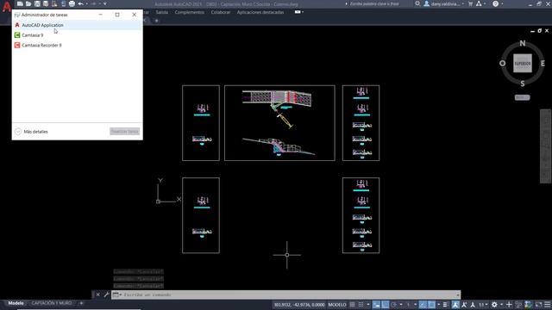Click the S direction on the ViewCube
Screen dimensions: 552x310
523,84
